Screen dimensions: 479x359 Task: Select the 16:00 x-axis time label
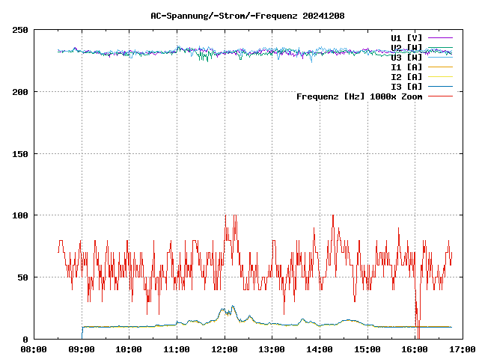pyautogui.click(x=415, y=349)
